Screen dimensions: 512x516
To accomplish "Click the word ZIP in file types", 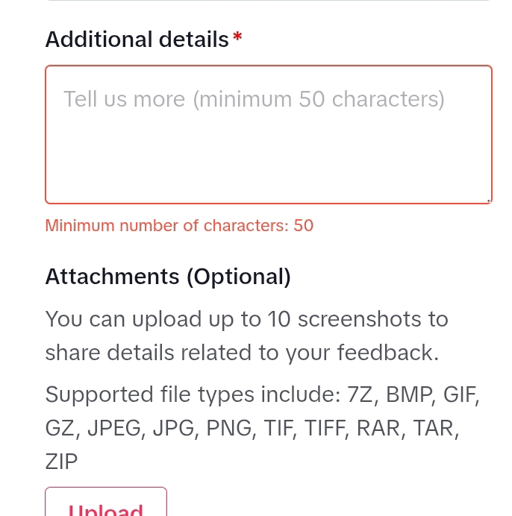I will [x=61, y=462].
